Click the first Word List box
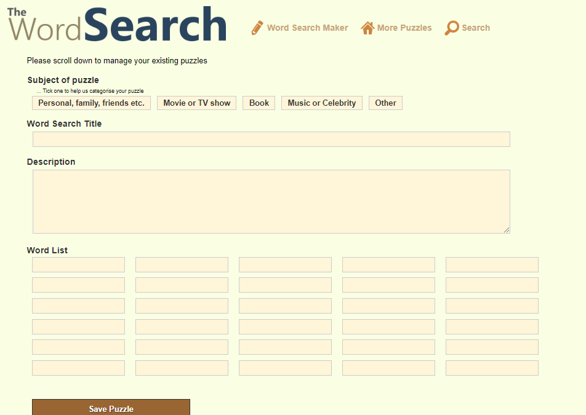The width and height of the screenshot is (586, 415). click(78, 264)
